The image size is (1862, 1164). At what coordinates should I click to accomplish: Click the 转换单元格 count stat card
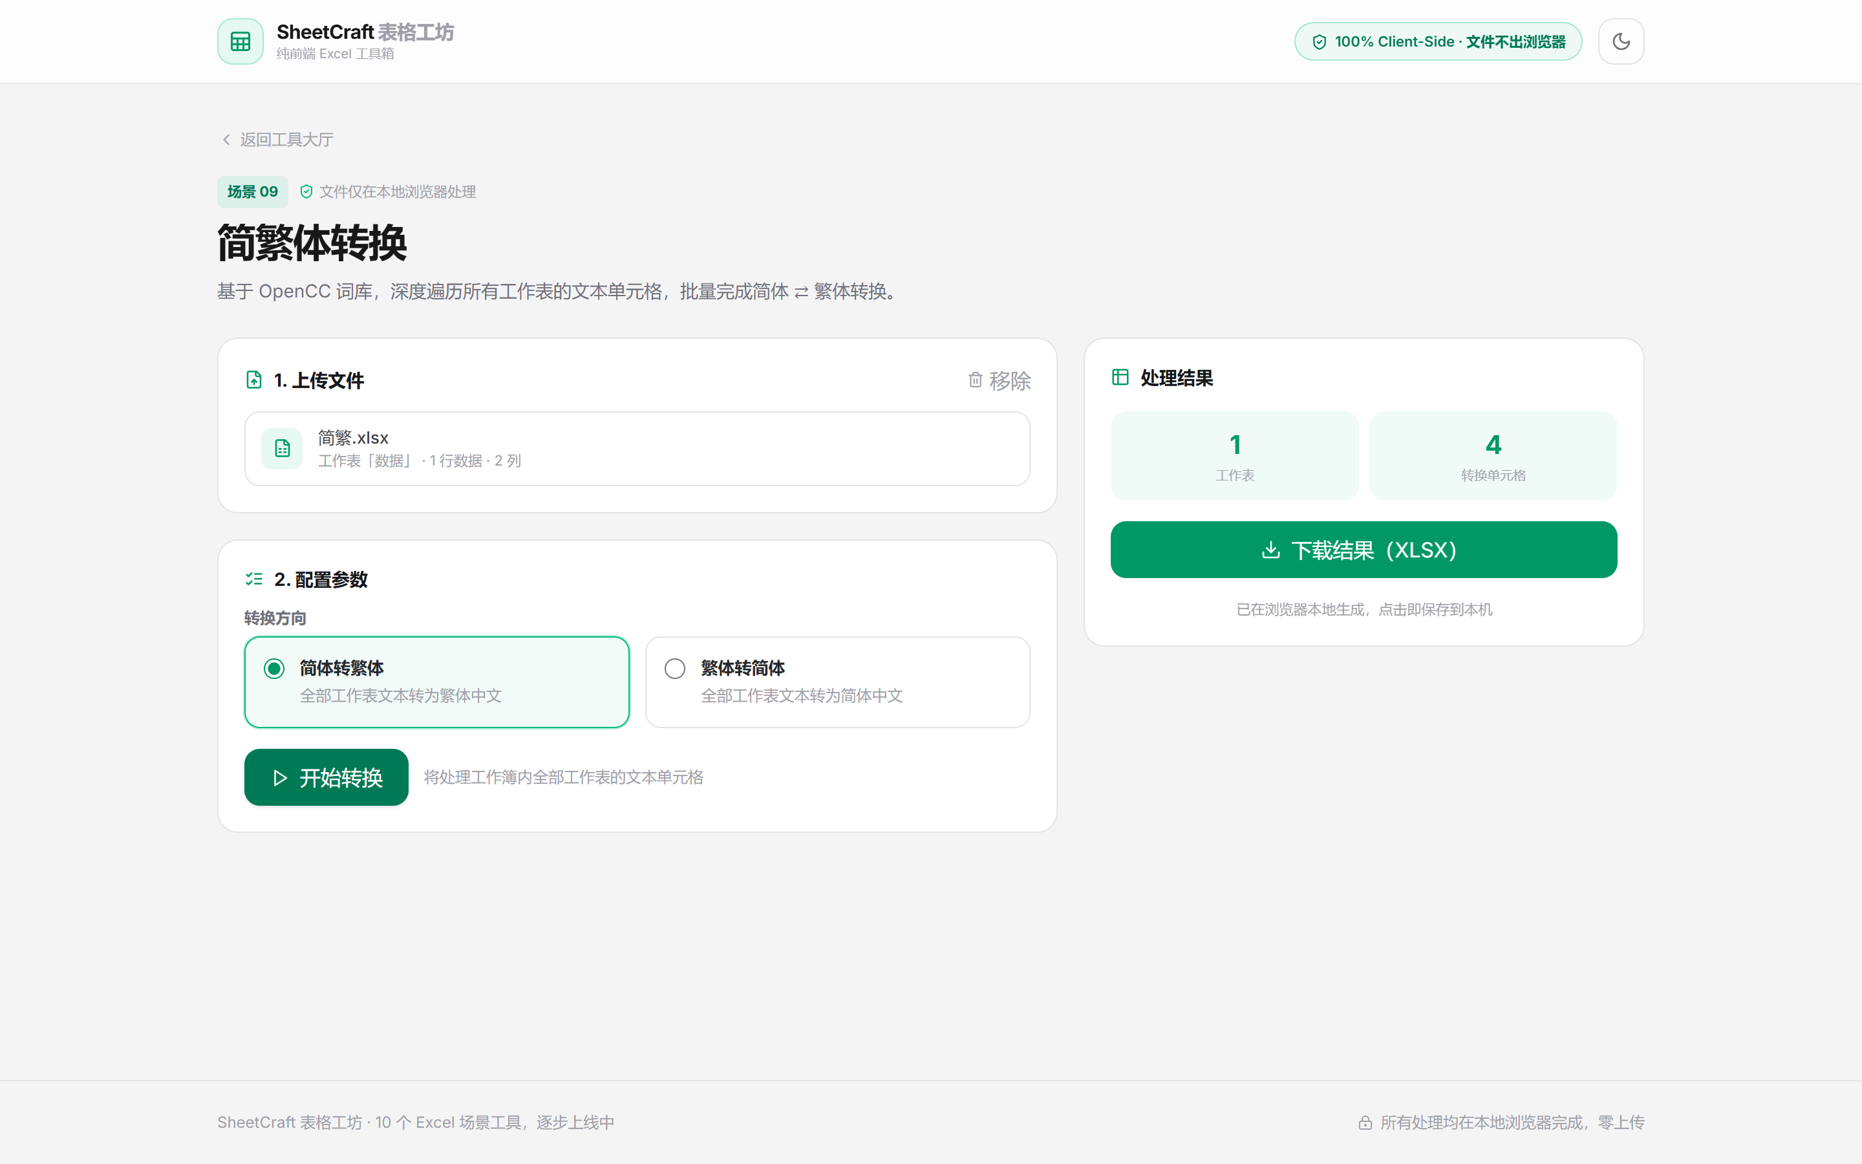[1493, 456]
